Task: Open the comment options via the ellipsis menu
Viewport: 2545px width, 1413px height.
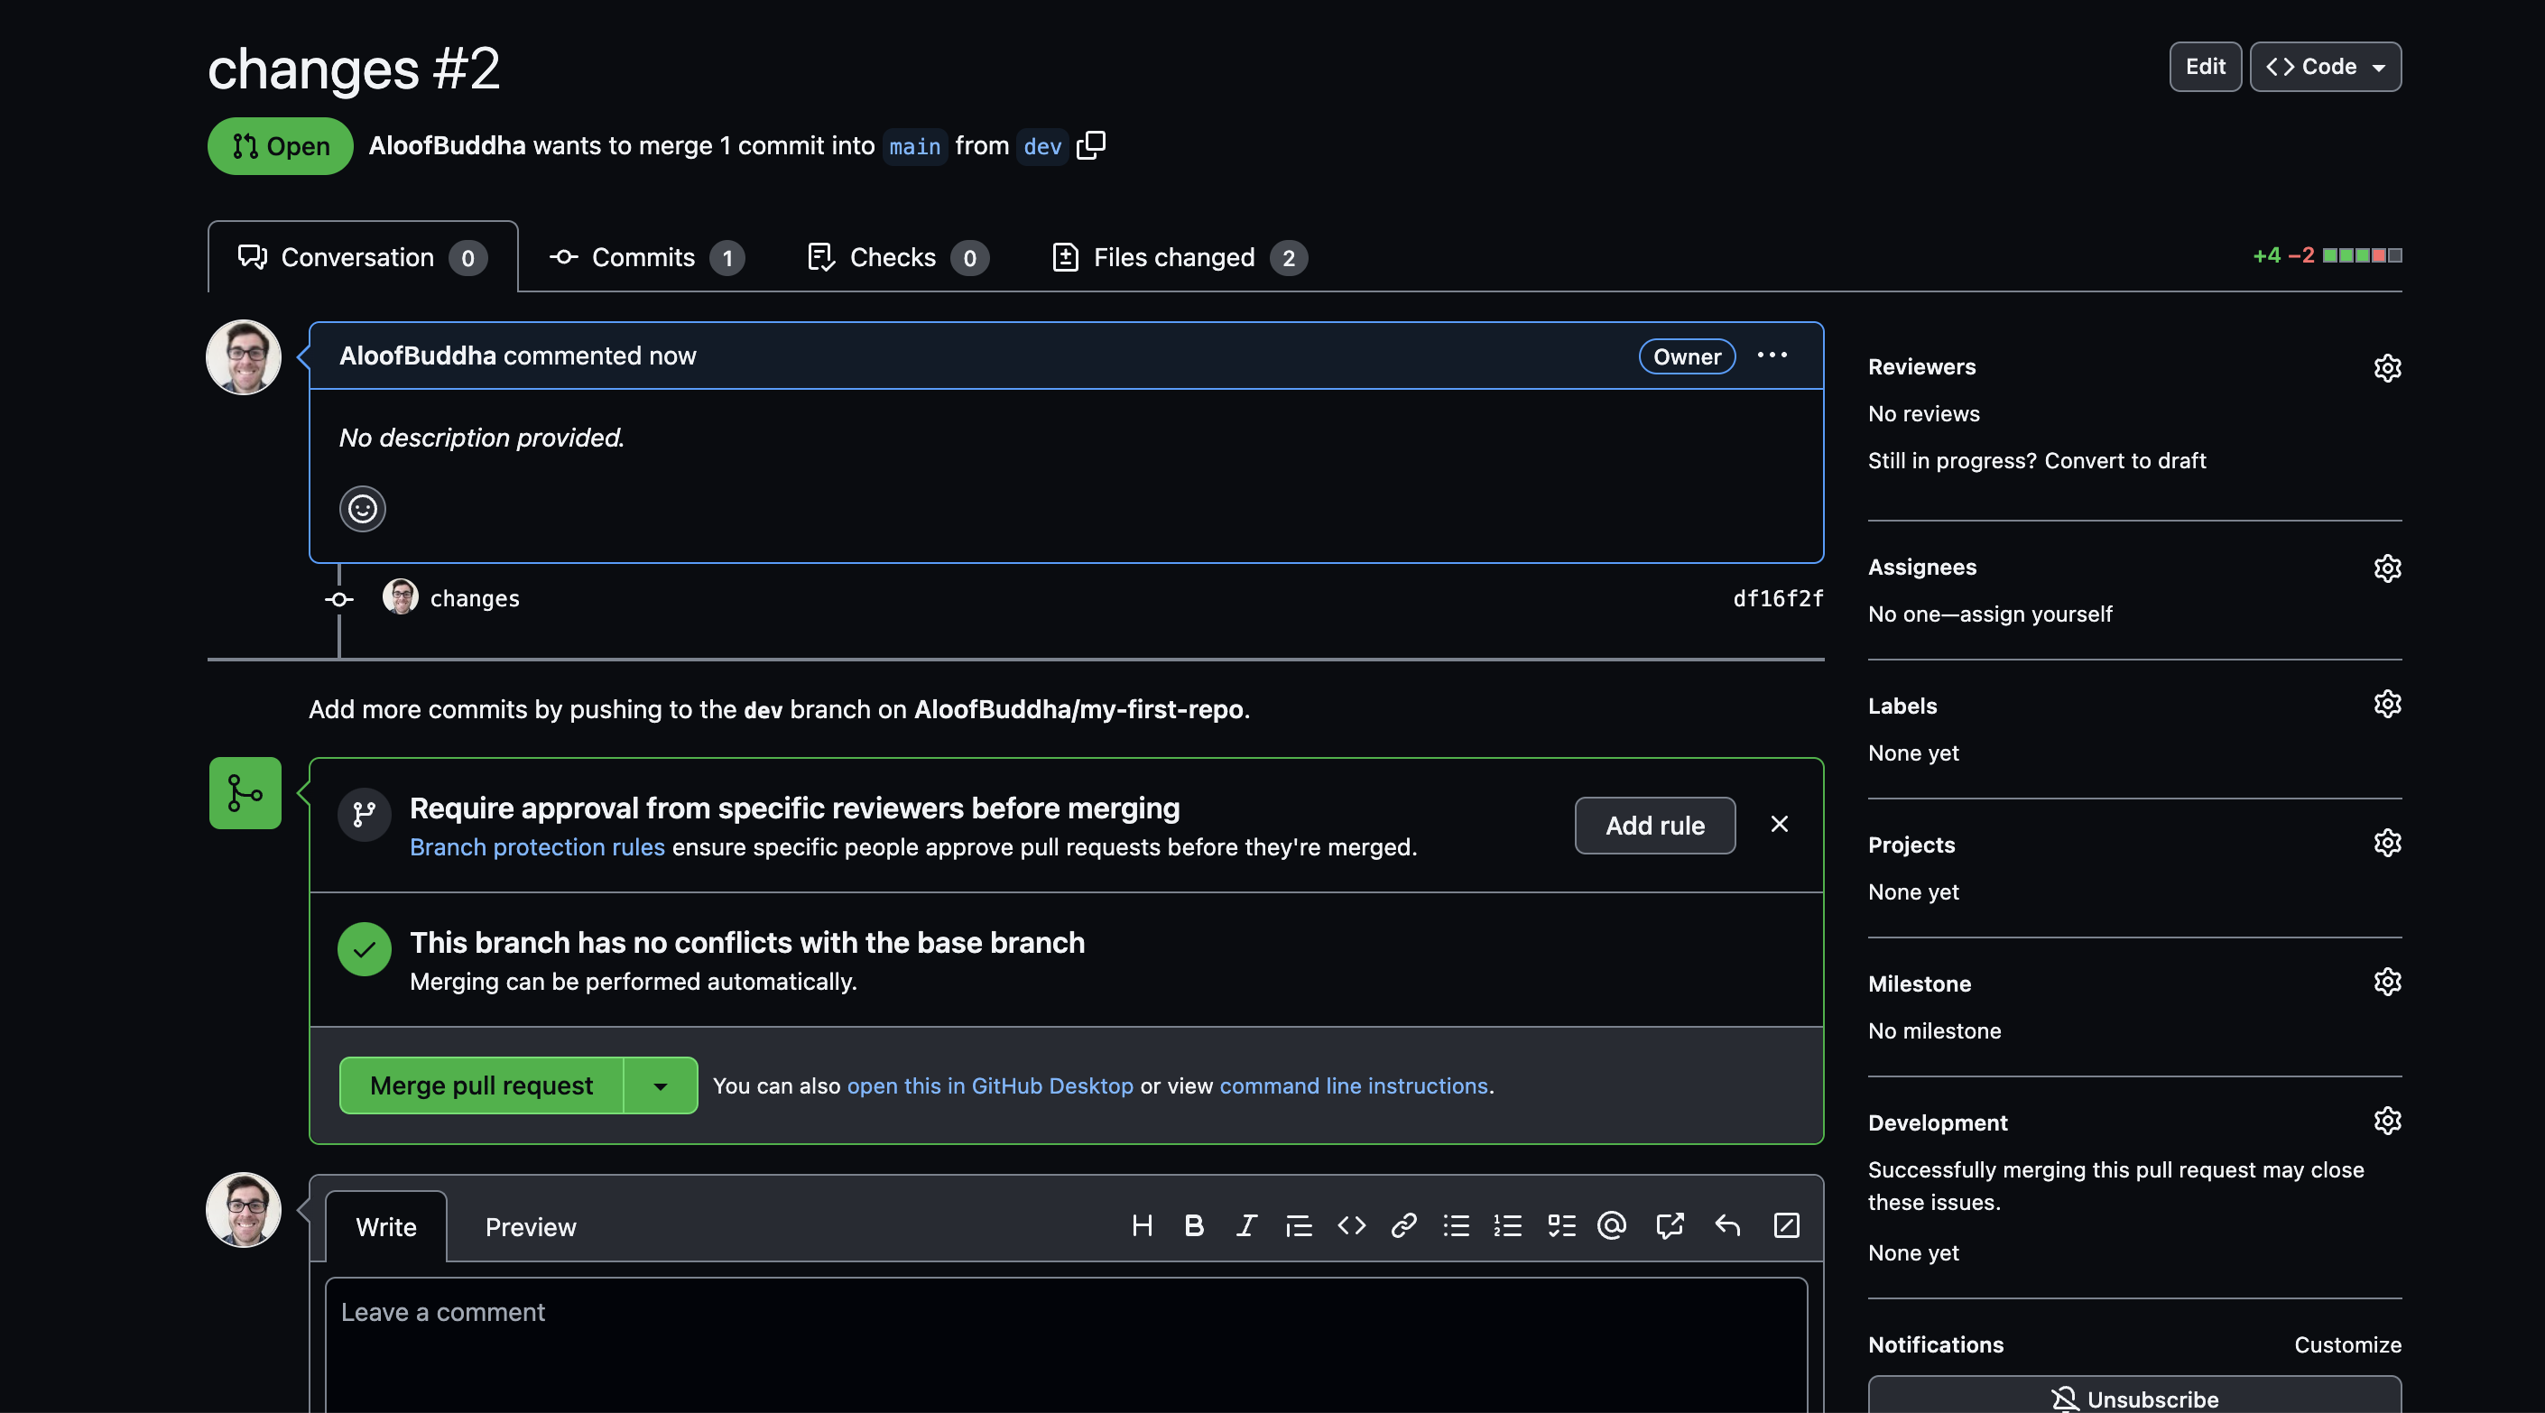Action: coord(1772,356)
